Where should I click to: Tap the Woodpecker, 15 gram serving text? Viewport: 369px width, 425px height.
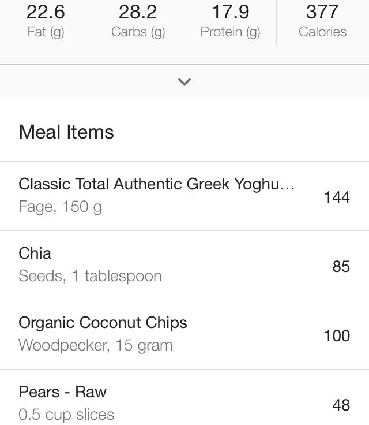coord(96,345)
